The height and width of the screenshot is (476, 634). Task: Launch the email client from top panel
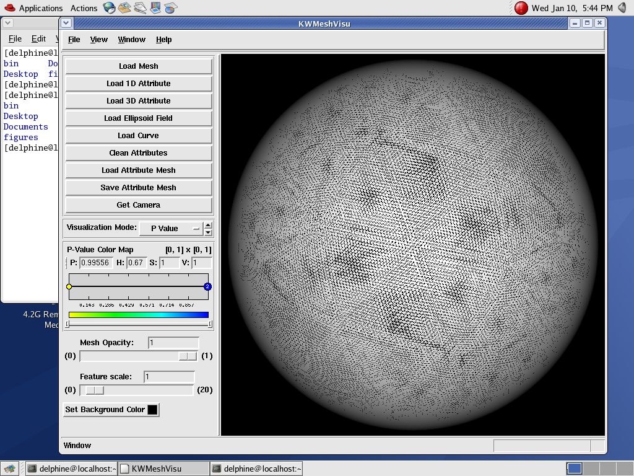pos(125,8)
